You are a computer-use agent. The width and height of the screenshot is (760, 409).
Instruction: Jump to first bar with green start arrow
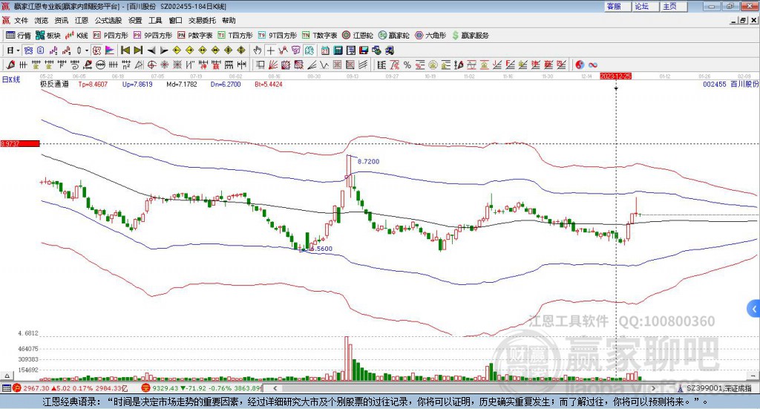click(x=125, y=50)
